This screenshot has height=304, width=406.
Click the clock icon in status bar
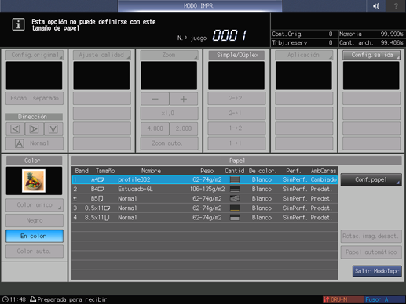(5, 299)
